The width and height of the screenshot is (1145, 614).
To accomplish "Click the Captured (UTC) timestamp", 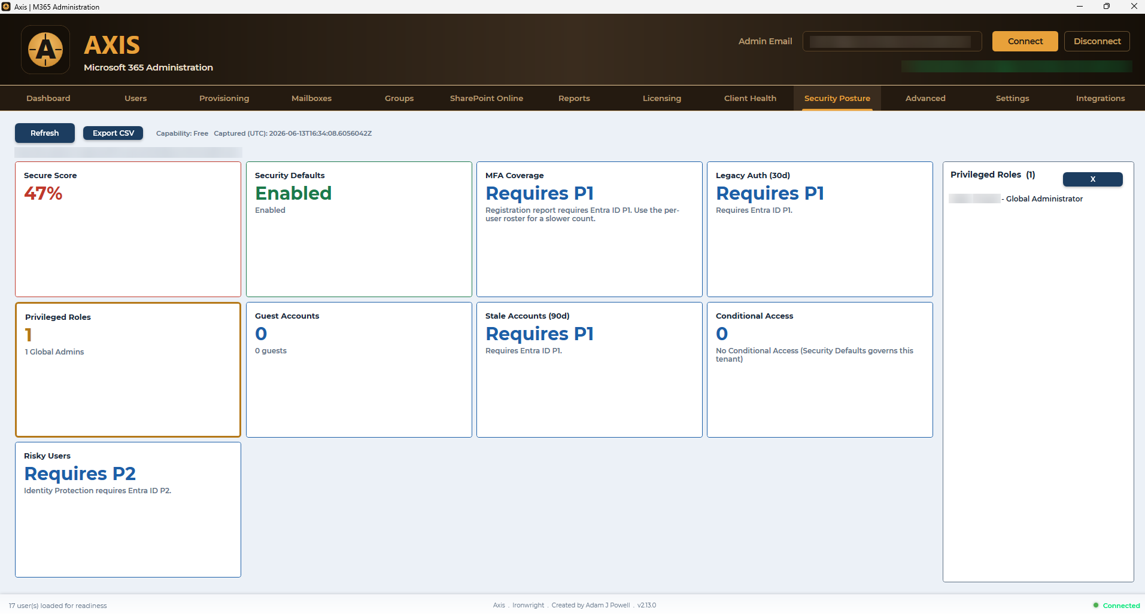I will [293, 133].
